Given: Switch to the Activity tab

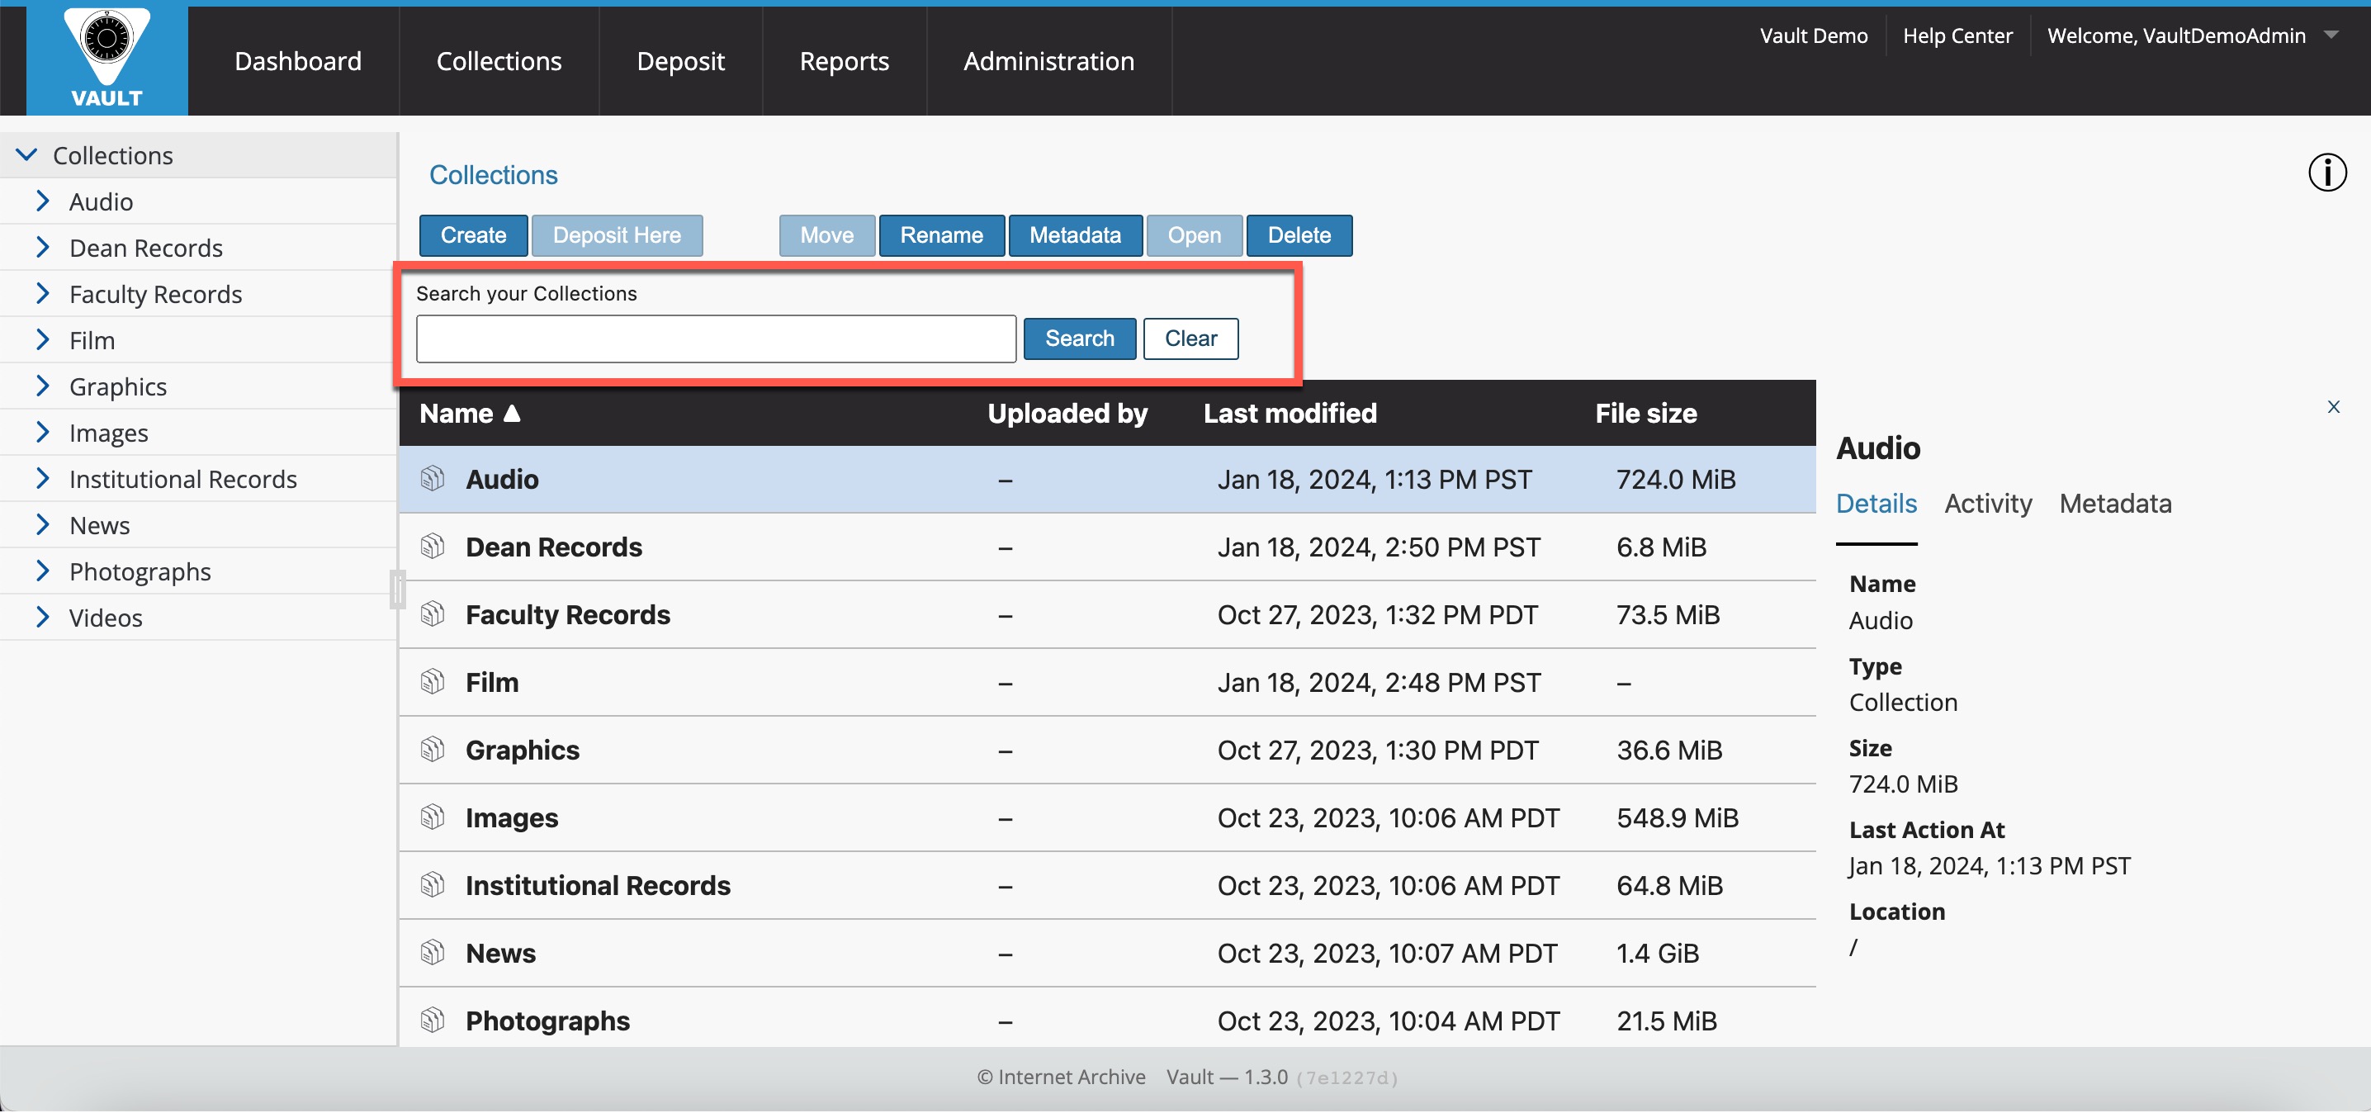Looking at the screenshot, I should point(1987,504).
